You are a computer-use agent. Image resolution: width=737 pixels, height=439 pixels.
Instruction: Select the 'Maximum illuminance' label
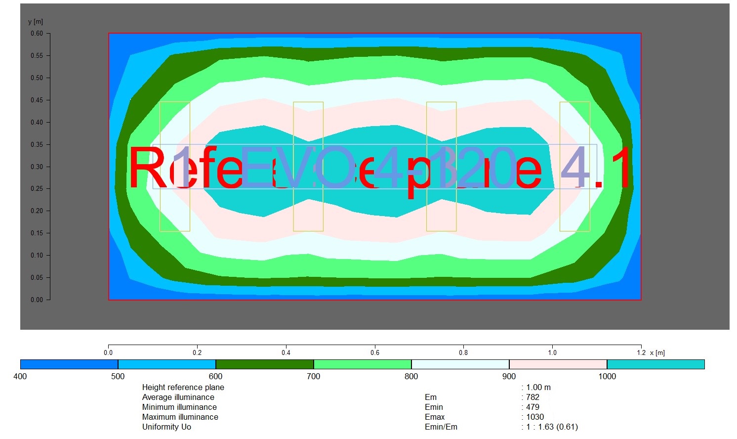tap(180, 417)
